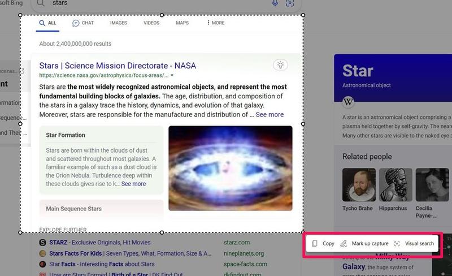
Task: Click the About 2,400,000,000 results text
Action: pyautogui.click(x=75, y=44)
